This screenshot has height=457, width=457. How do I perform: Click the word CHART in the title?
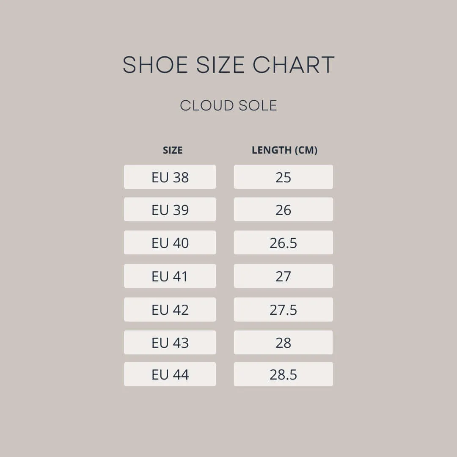[x=294, y=65]
